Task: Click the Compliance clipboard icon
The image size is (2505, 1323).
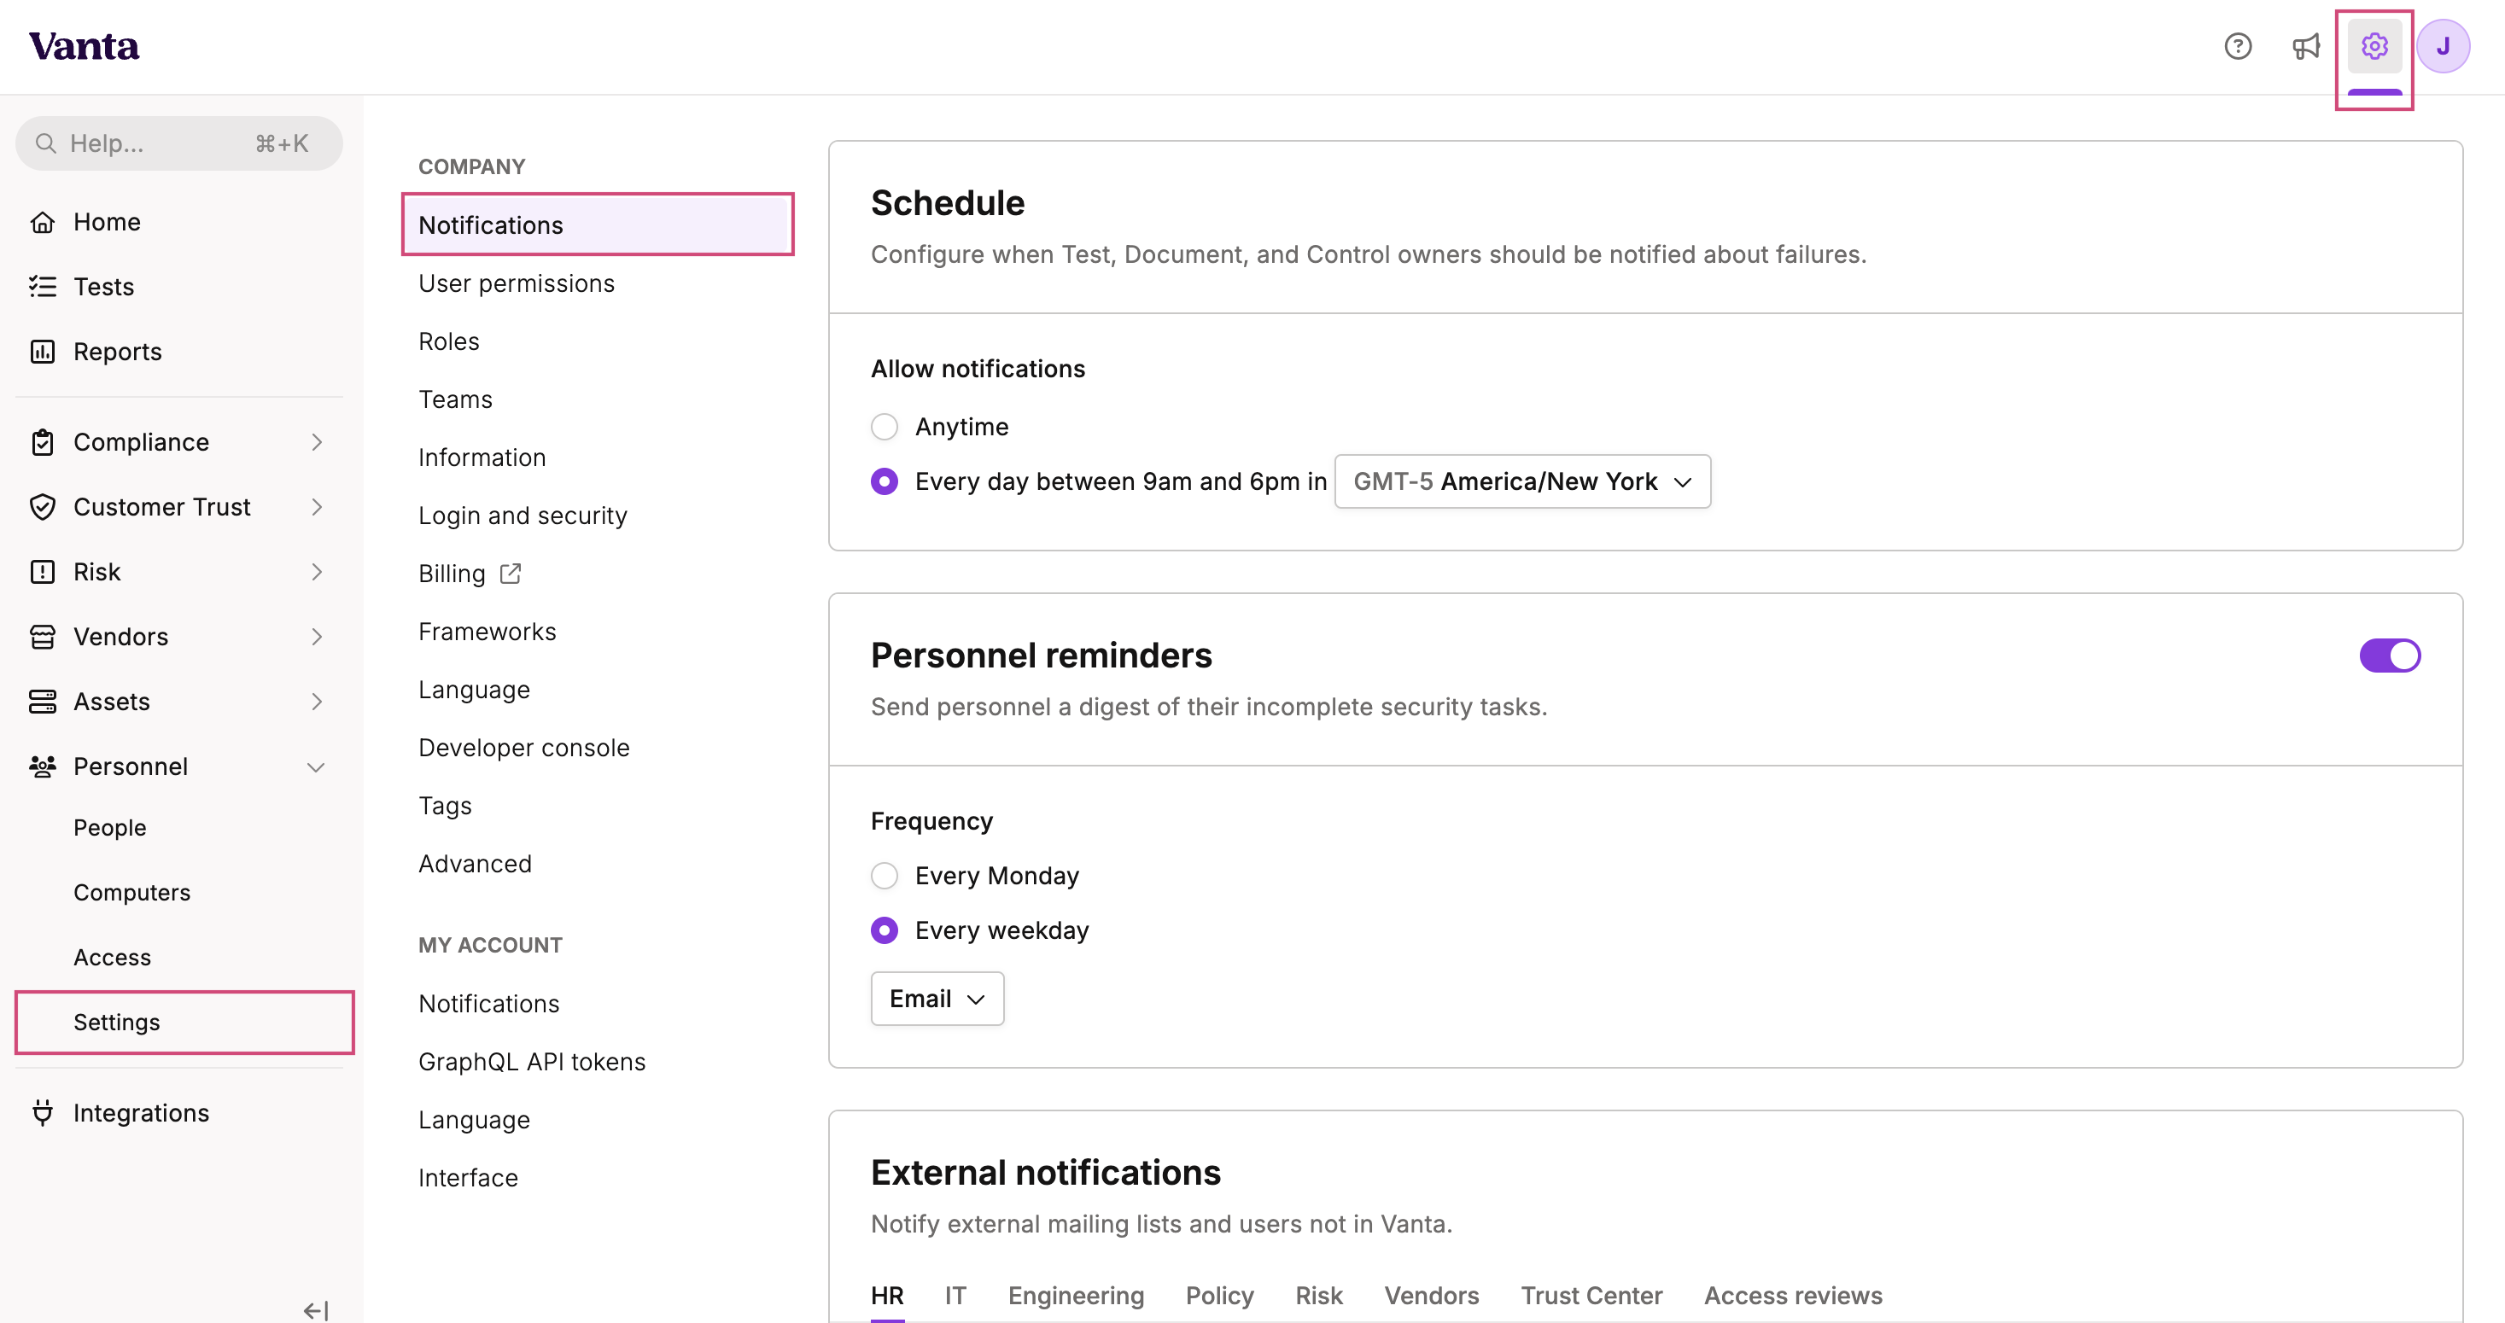Action: tap(42, 442)
